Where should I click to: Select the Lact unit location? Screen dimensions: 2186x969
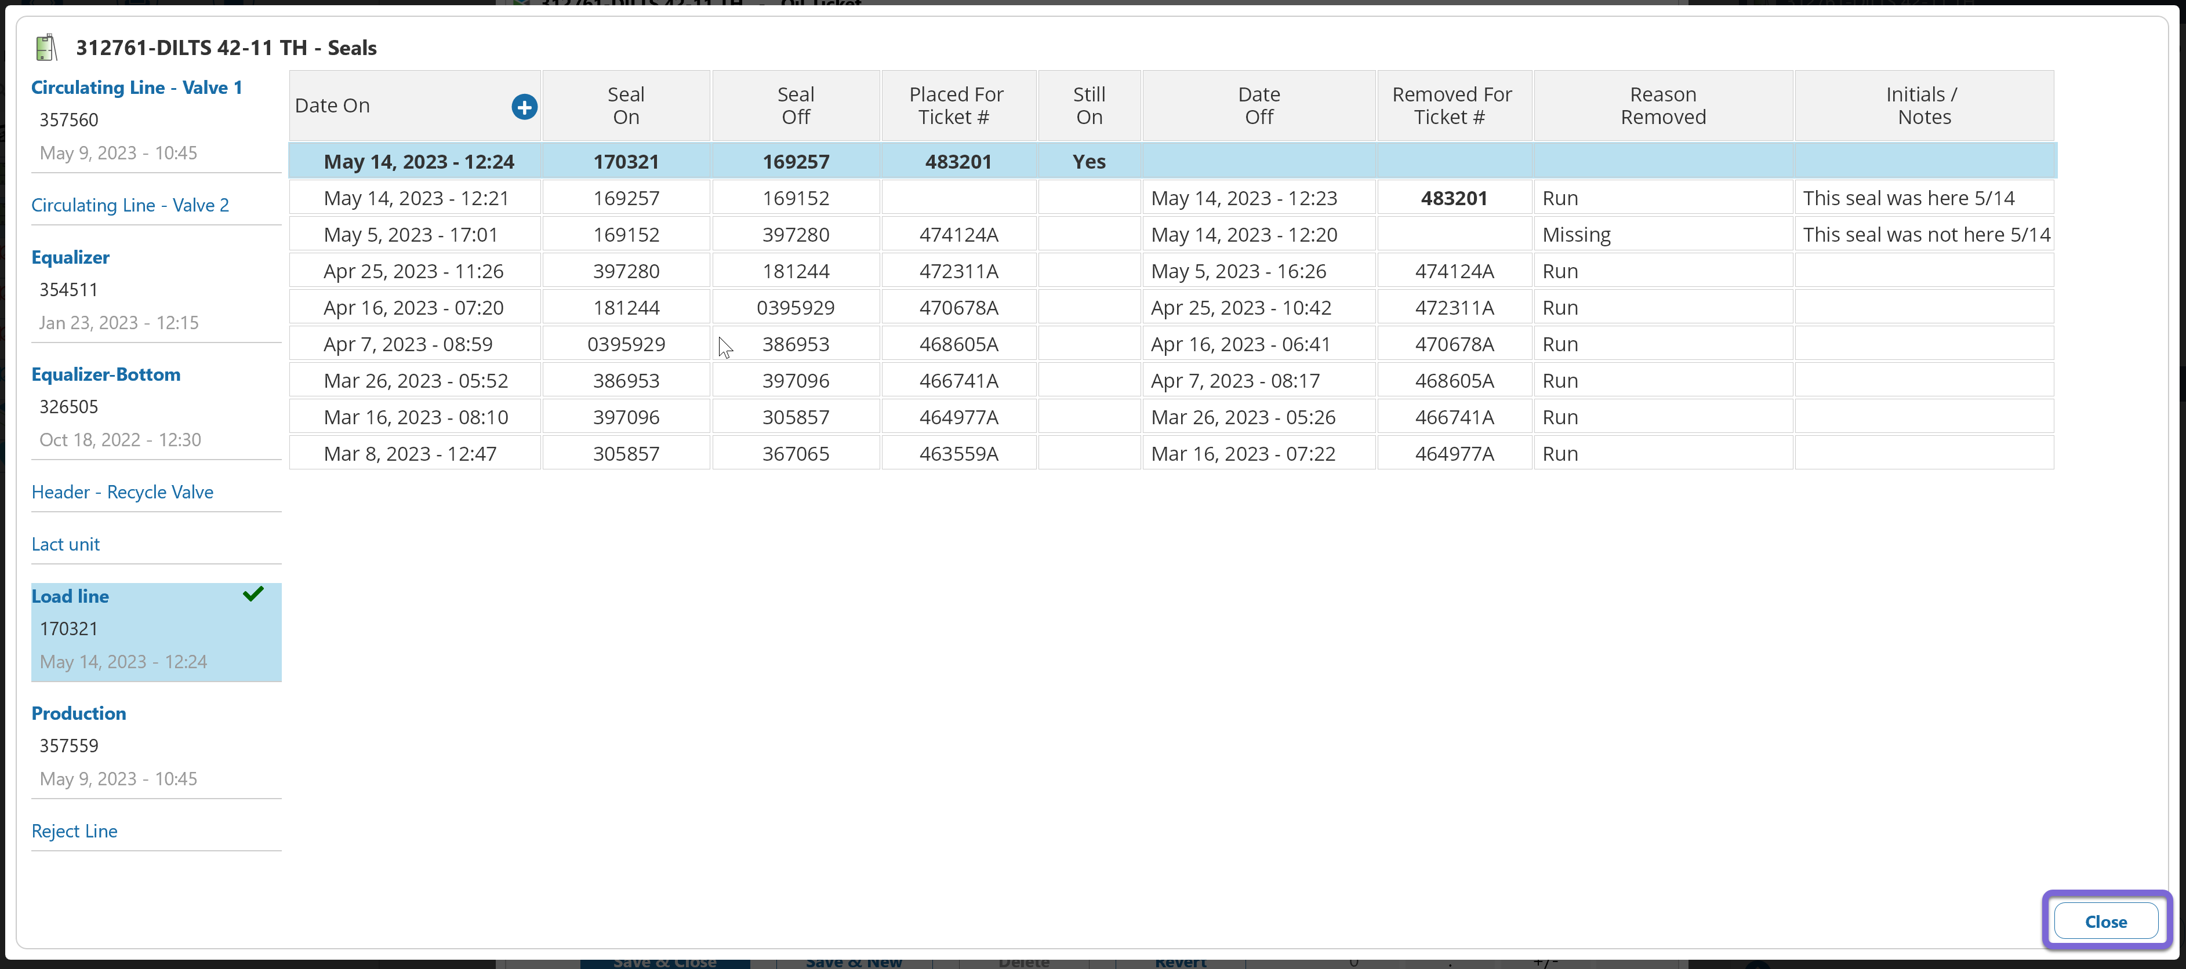[66, 544]
